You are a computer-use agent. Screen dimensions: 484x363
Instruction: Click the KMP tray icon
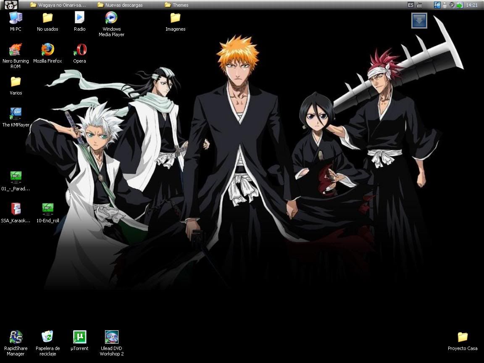437,5
